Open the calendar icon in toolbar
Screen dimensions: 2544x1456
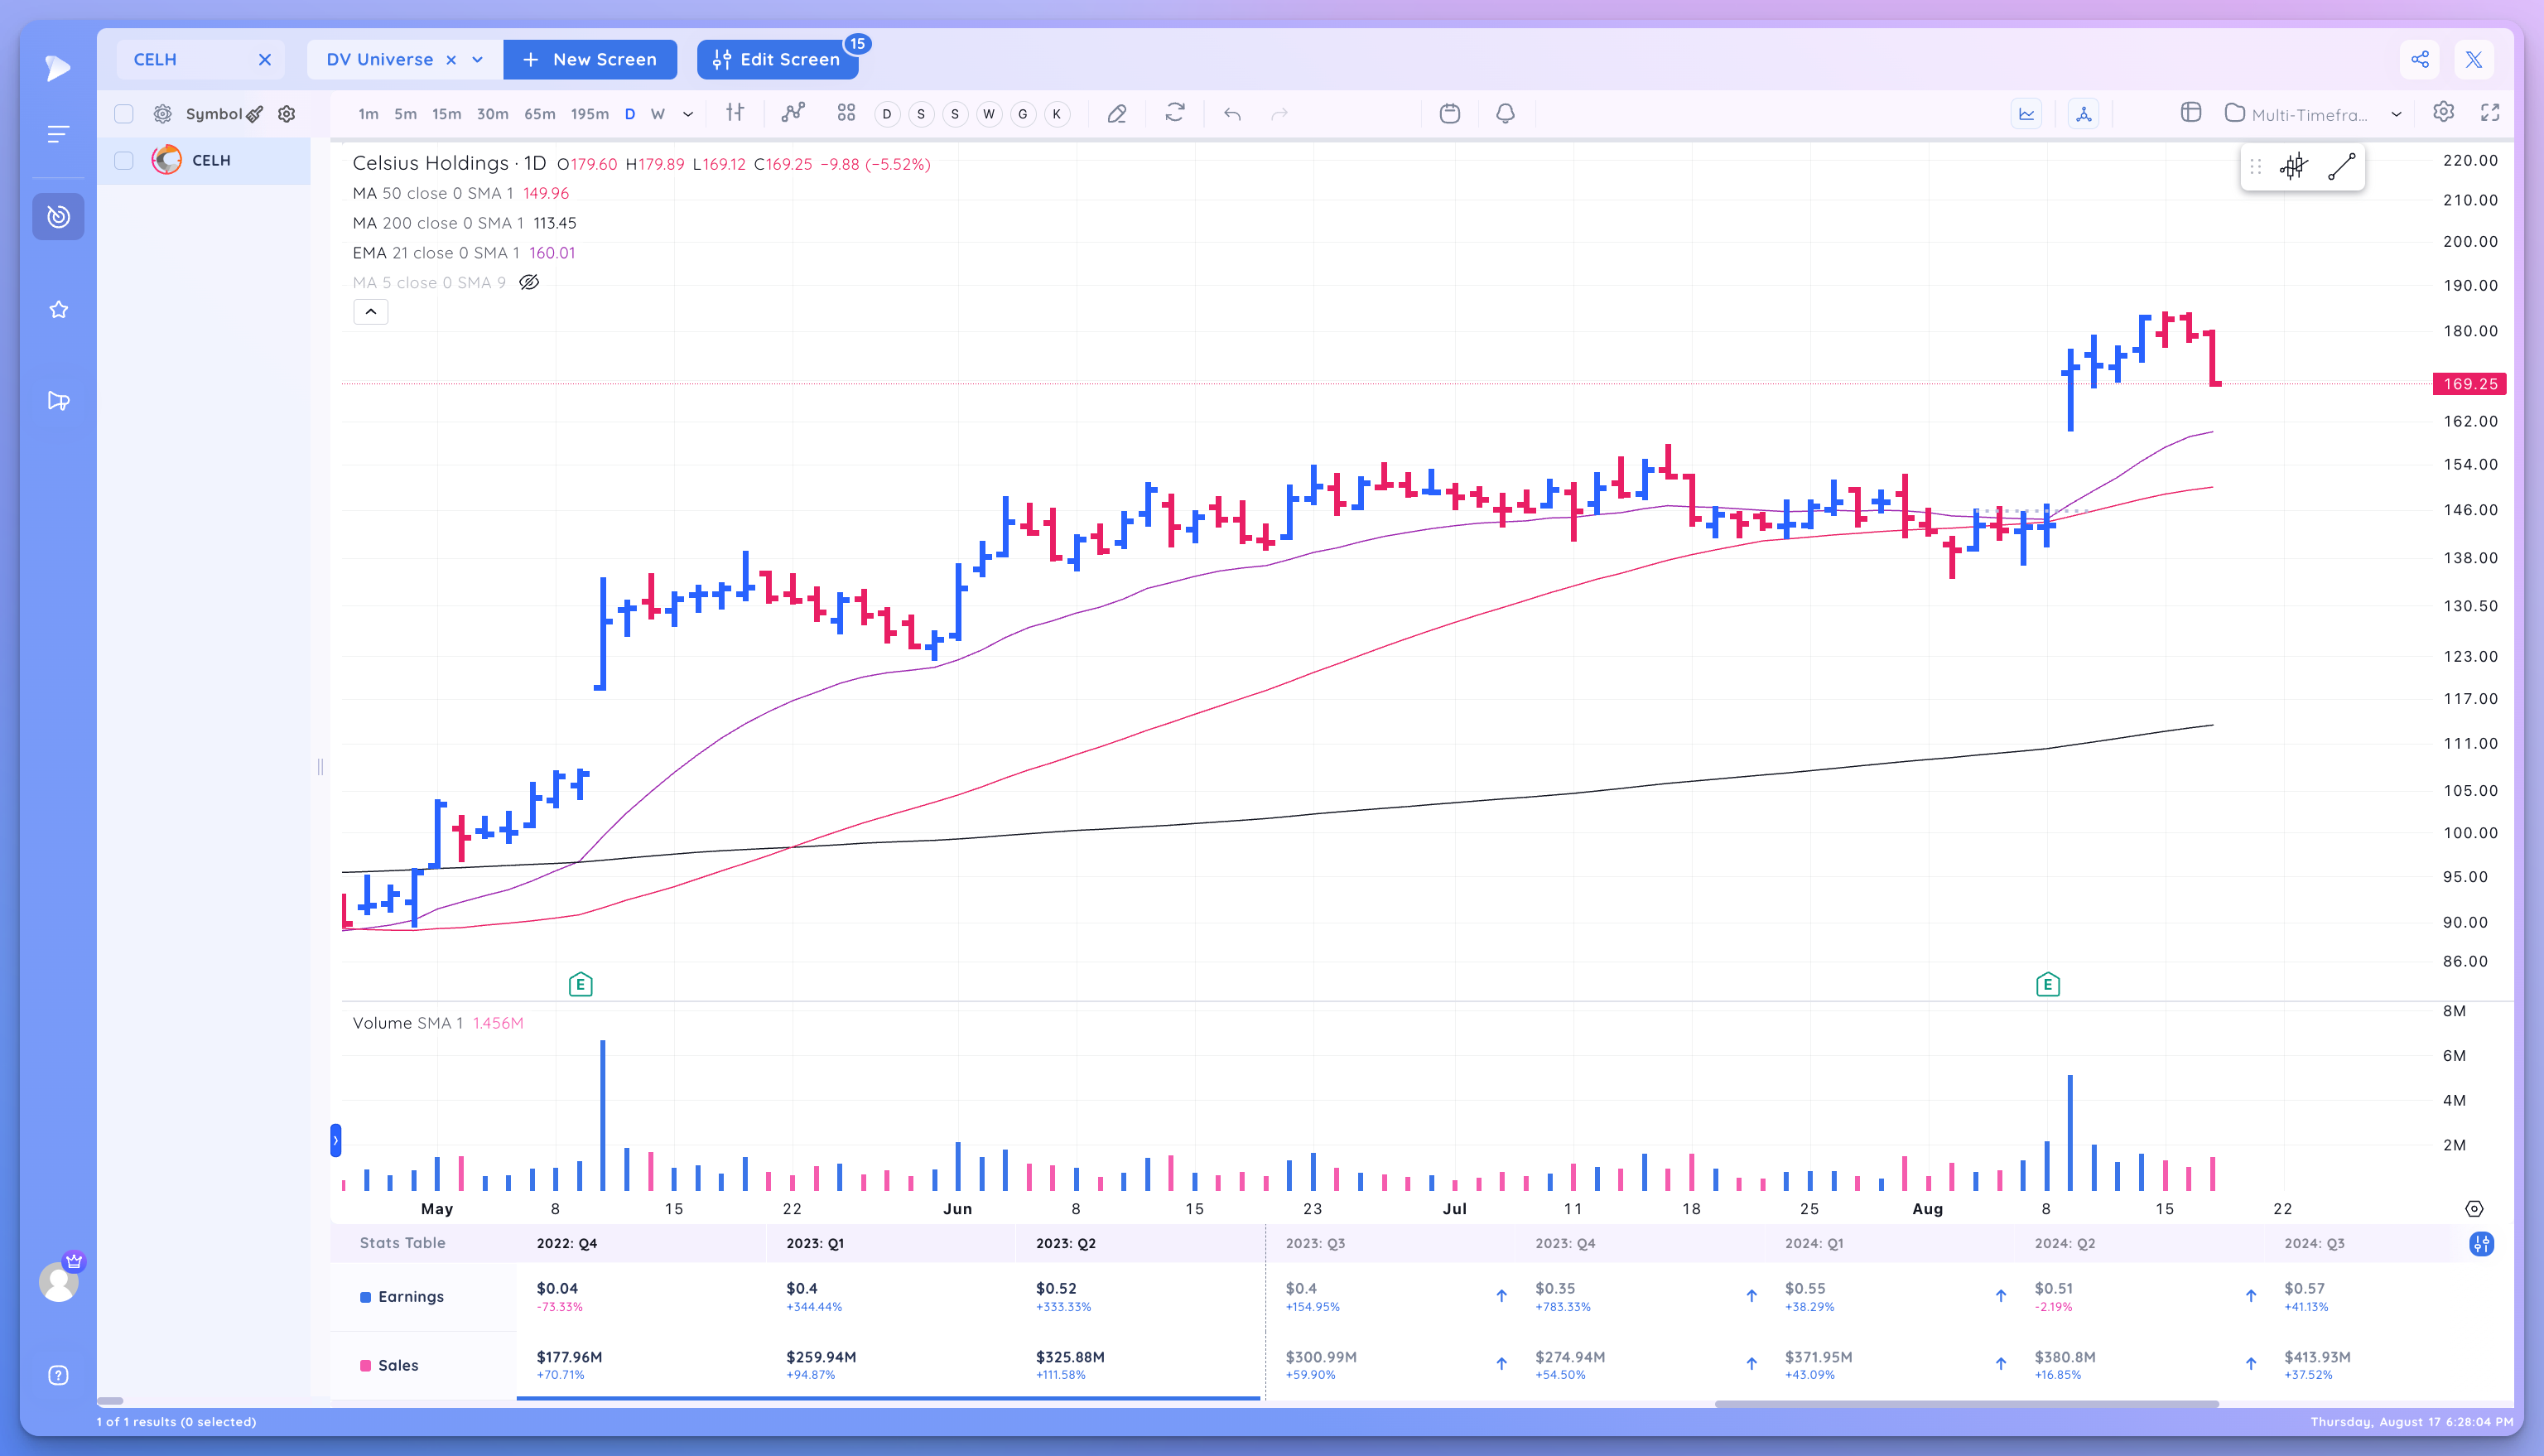[1449, 113]
